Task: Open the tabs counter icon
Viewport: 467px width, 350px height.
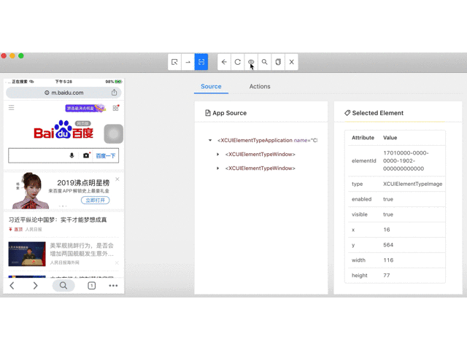Action: 92,286
